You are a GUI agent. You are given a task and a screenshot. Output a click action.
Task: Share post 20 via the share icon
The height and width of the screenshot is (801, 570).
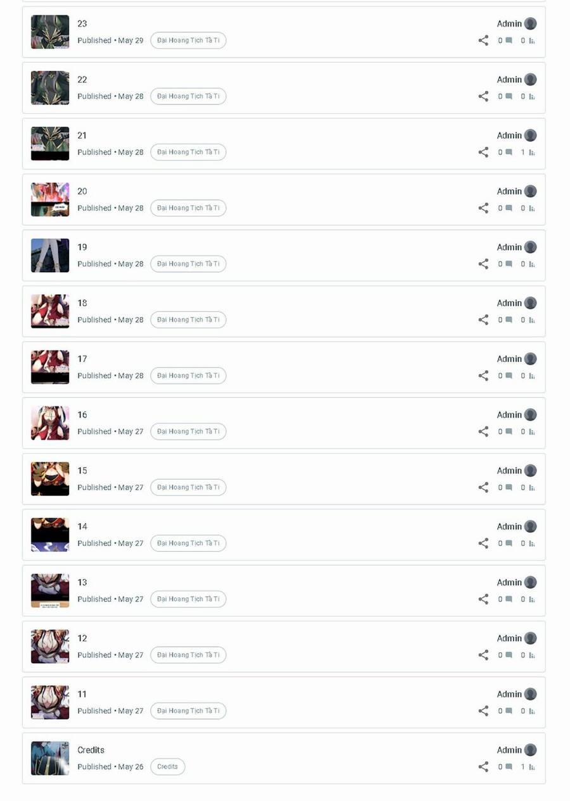[483, 208]
